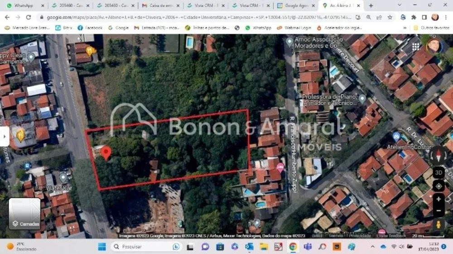Open the Water Kar place marker
The image size is (453, 254).
click(x=63, y=177)
